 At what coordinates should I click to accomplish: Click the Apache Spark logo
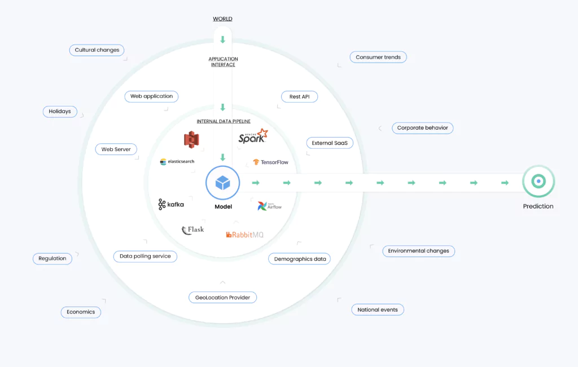253,136
